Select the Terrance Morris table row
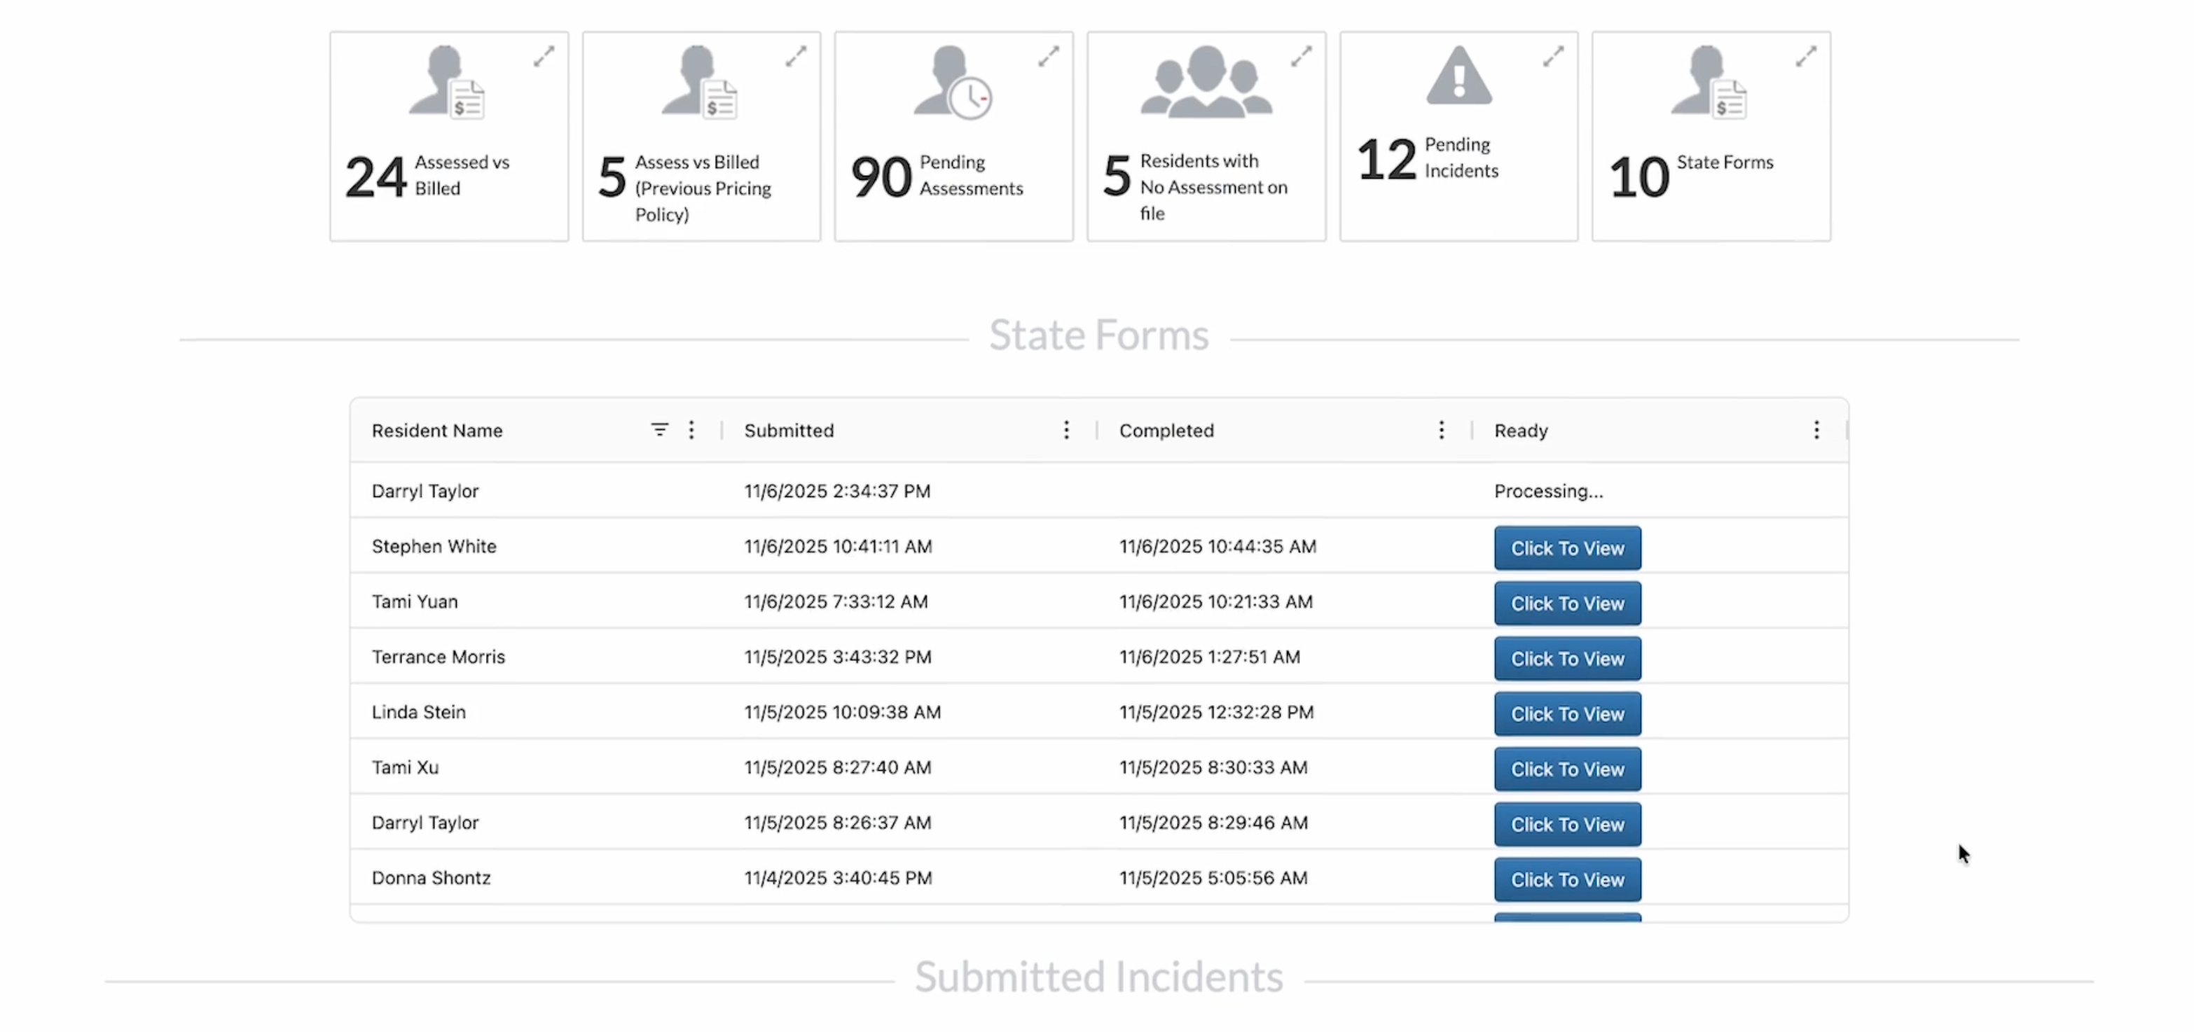This screenshot has height=1032, width=2194. click(438, 657)
